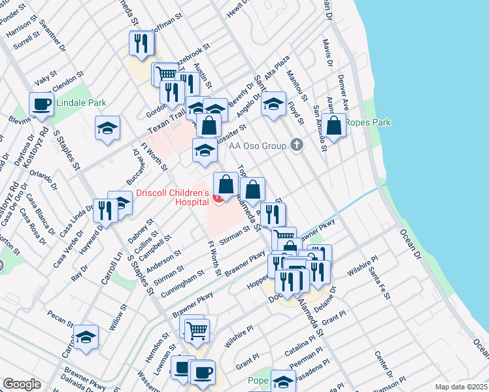Screen dimensions: 489x392
Task: Click the AA Oso Group church pin
Action: (297, 145)
